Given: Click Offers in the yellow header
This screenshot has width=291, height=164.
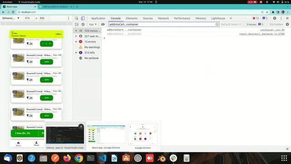Looking at the screenshot, I should [x=59, y=34].
